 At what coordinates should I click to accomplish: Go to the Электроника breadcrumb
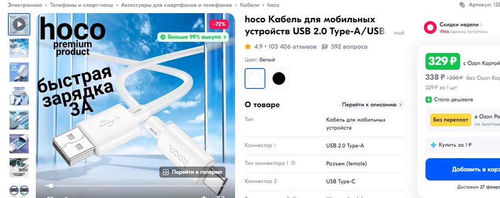25,5
